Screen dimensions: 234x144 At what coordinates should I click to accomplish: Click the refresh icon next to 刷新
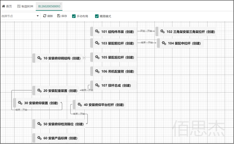(x=45, y=16)
